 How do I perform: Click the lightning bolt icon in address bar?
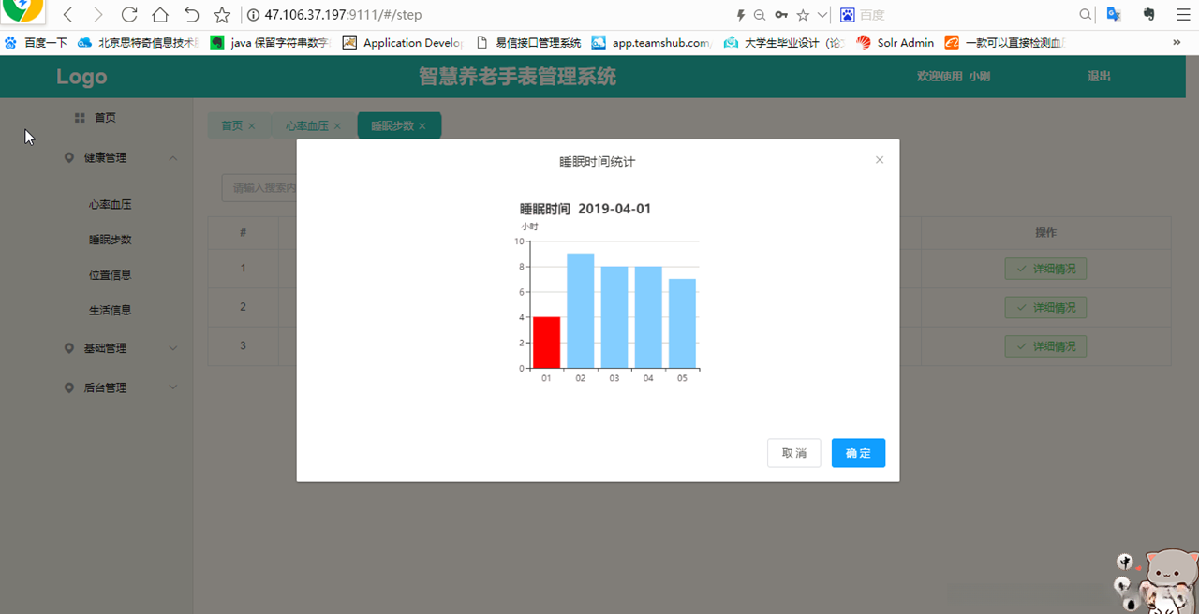[x=741, y=14]
